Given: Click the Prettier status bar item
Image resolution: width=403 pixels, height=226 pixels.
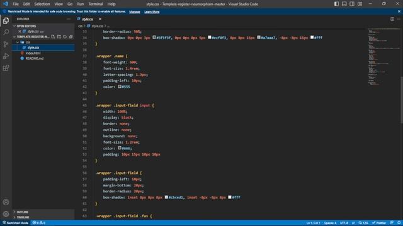Looking at the screenshot, I should 379,223.
